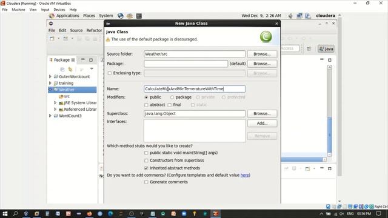Click the Open Perspective icon in Eclipse
The height and width of the screenshot is (218, 388).
pyautogui.click(x=309, y=48)
